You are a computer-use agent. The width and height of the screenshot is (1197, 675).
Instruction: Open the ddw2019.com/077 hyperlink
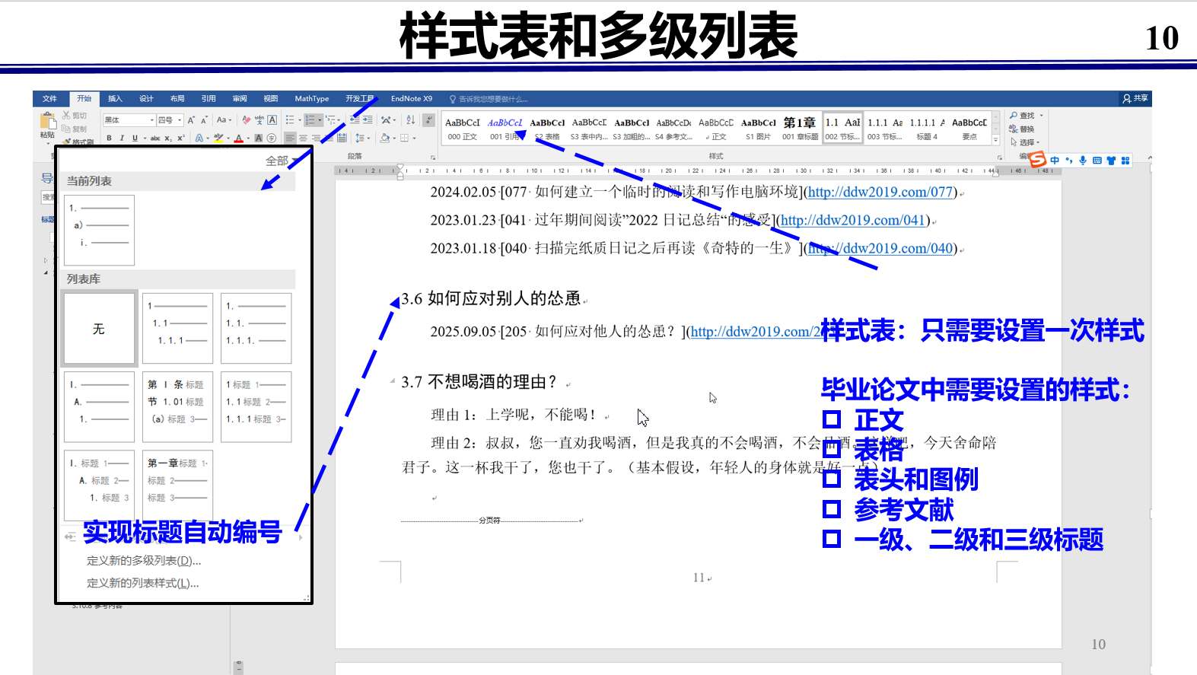[x=880, y=192]
